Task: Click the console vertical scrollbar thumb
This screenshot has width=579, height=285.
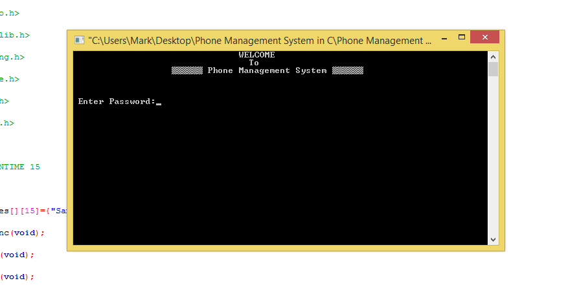Action: click(x=493, y=69)
